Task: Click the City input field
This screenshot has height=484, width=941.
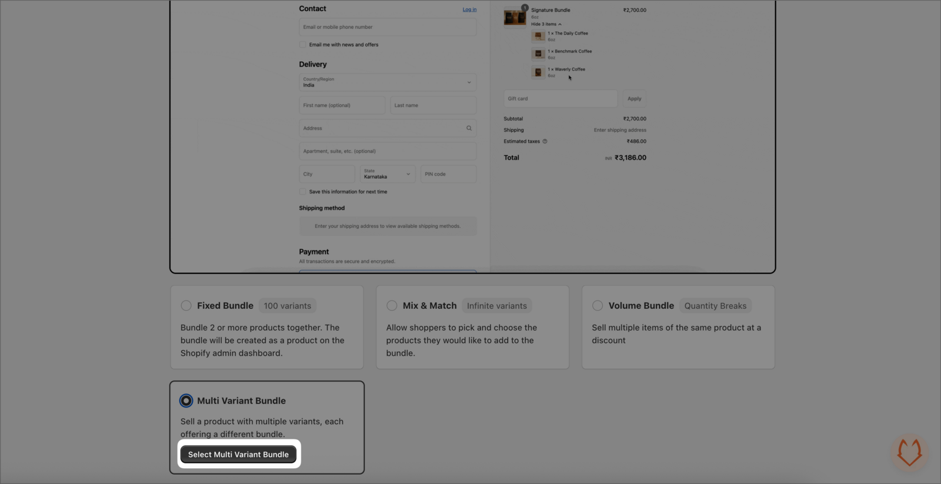Action: tap(327, 174)
